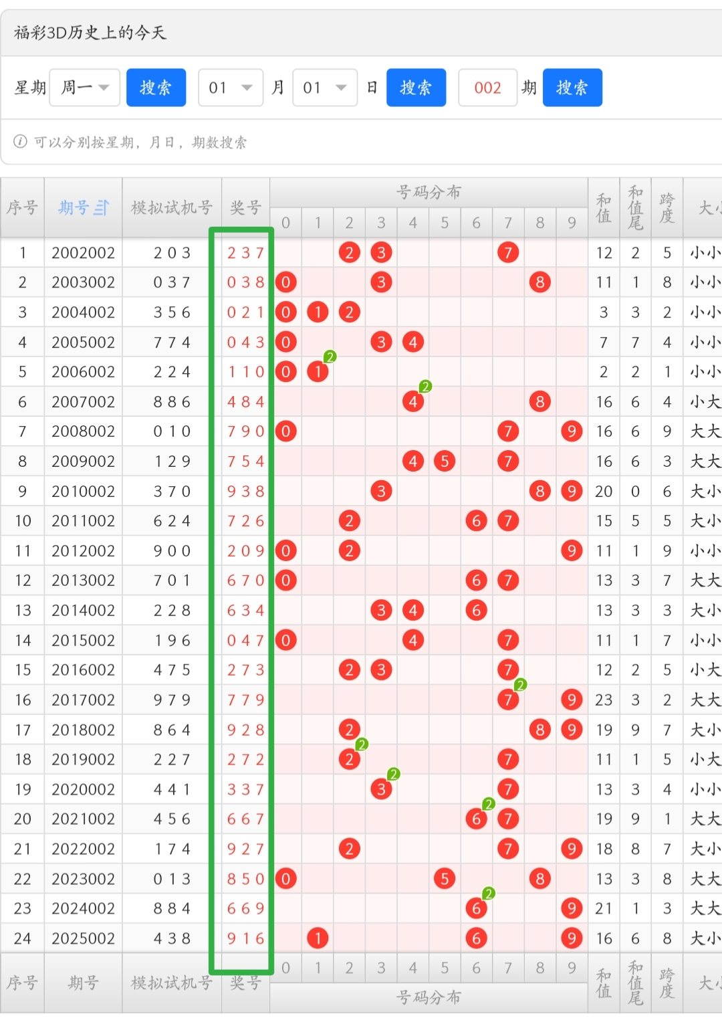Click red ball 5 in row 2009002

(x=445, y=462)
